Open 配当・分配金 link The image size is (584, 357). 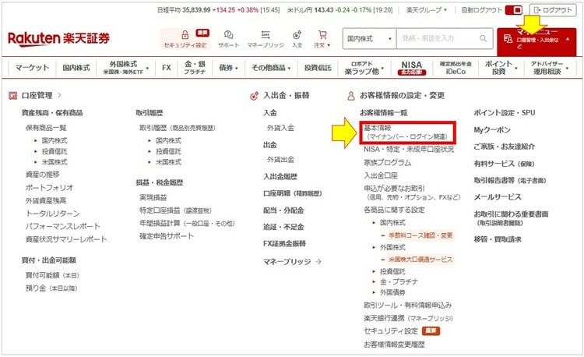pyautogui.click(x=283, y=210)
